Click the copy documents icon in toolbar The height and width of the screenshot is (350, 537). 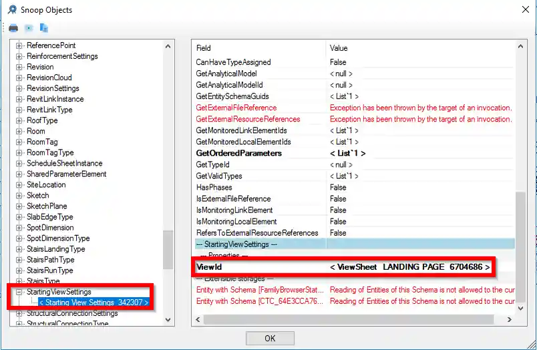[x=44, y=28]
